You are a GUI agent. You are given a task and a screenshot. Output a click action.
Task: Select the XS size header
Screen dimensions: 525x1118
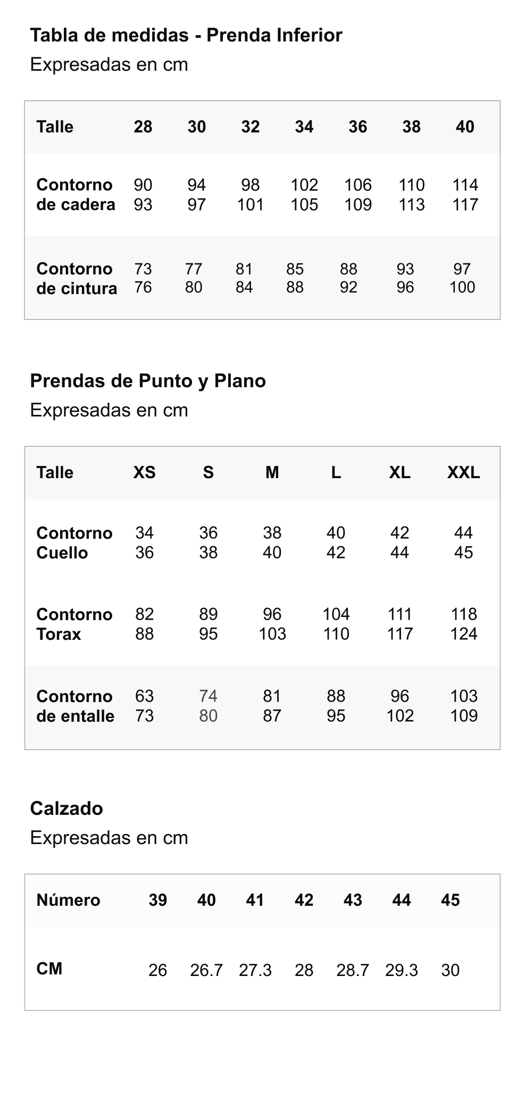coord(144,472)
